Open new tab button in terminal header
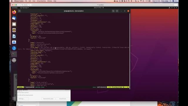 [x=19, y=11]
